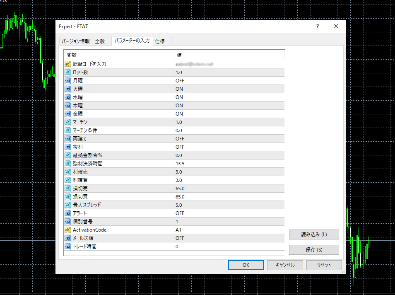Select the 月曜 parameter icon
The height and width of the screenshot is (295, 395).
click(x=68, y=81)
